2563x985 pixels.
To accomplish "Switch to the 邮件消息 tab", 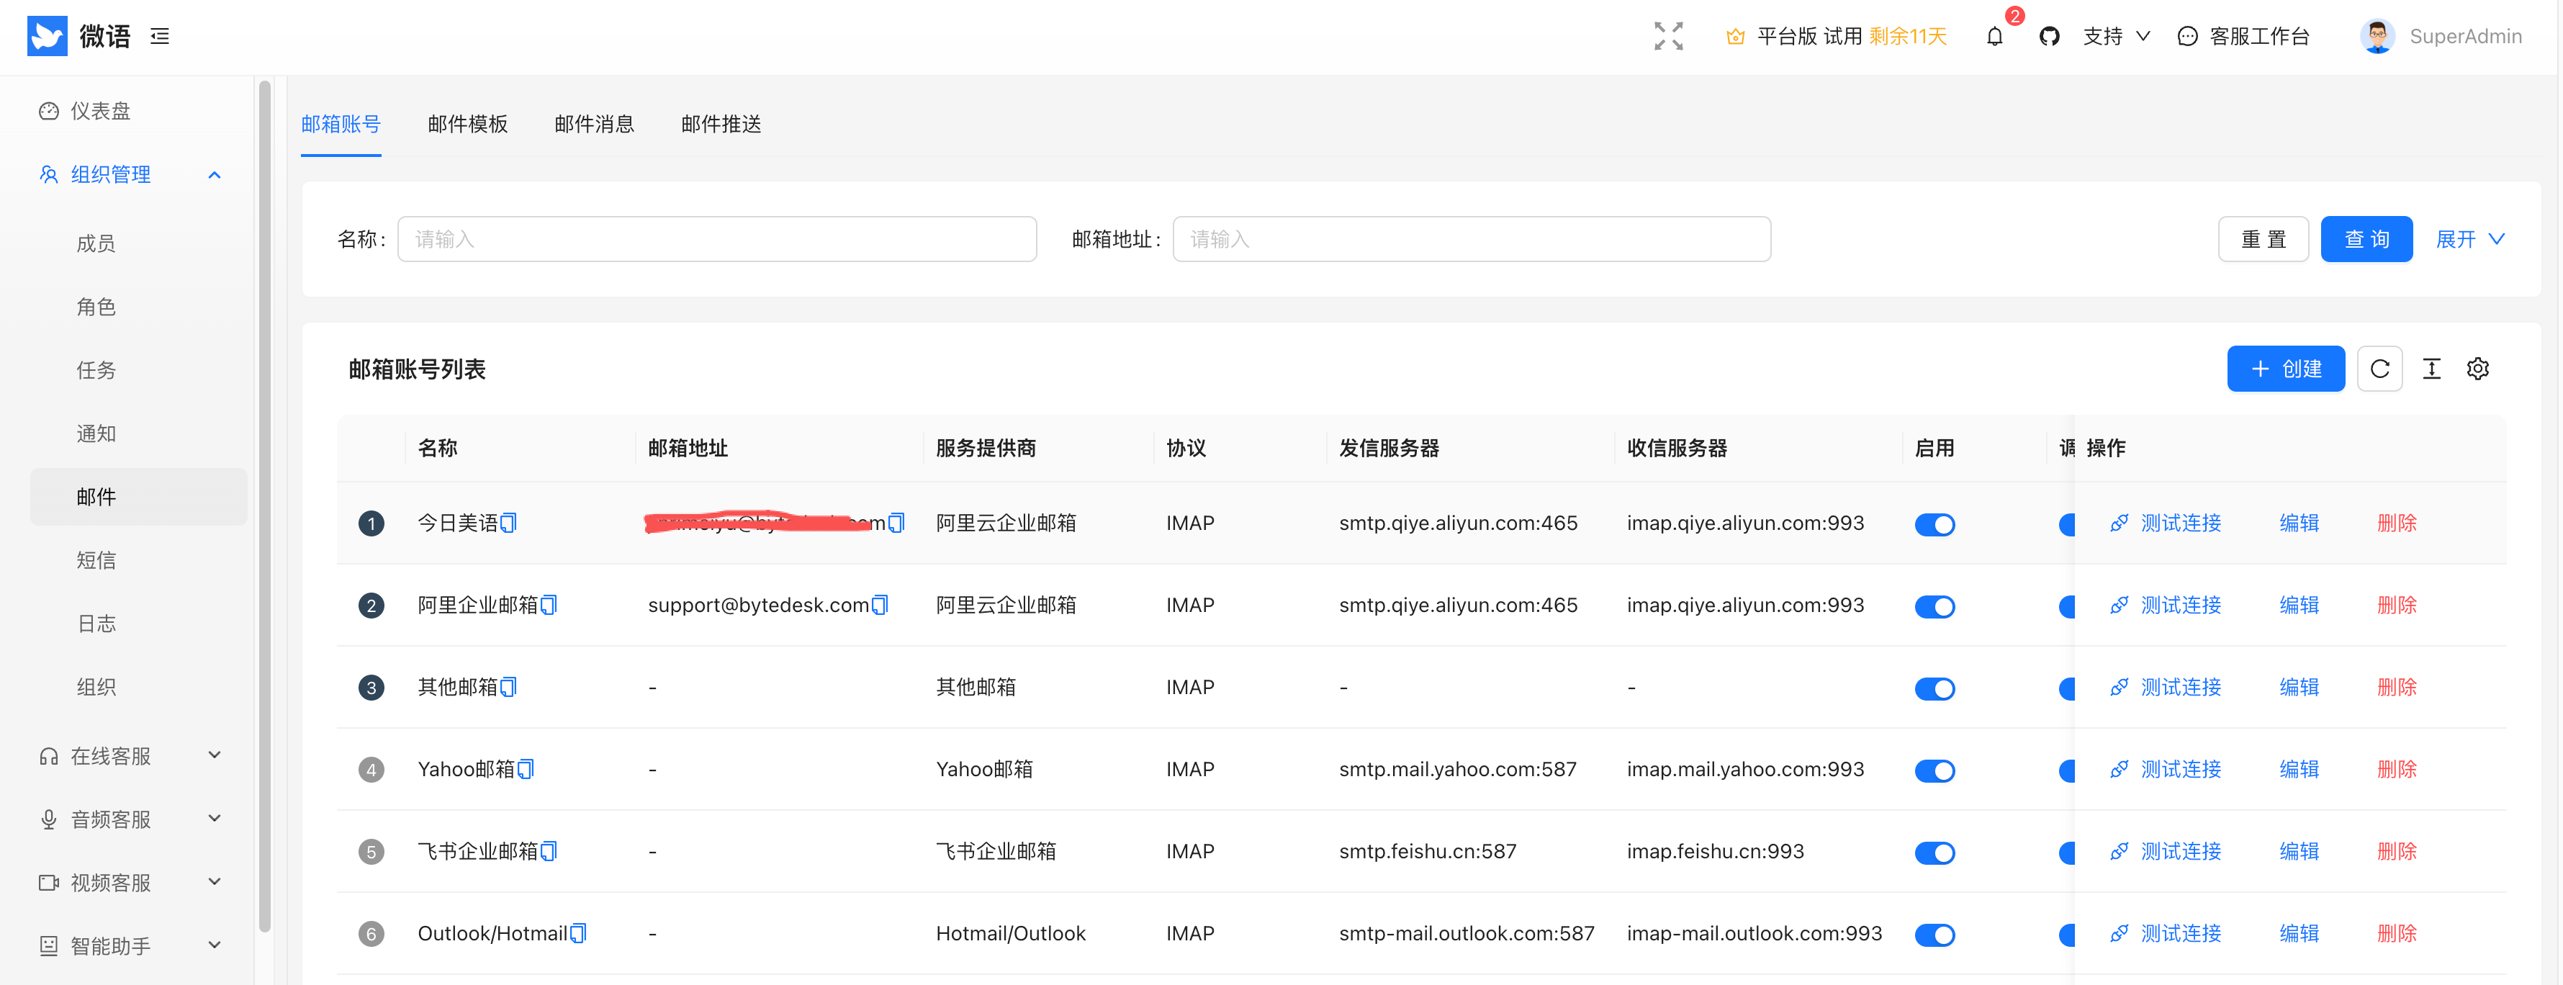I will (x=594, y=125).
